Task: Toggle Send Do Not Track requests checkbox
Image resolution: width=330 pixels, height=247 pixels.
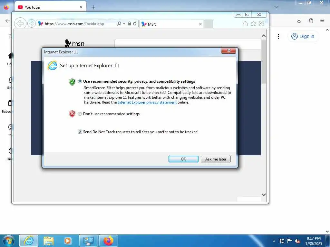Action: [x=80, y=132]
